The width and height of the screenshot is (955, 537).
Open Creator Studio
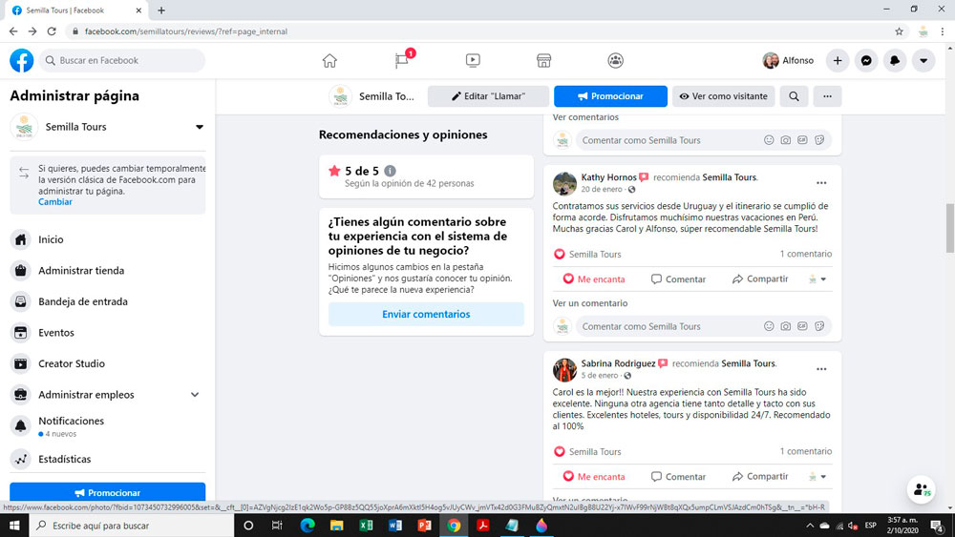coord(107,363)
